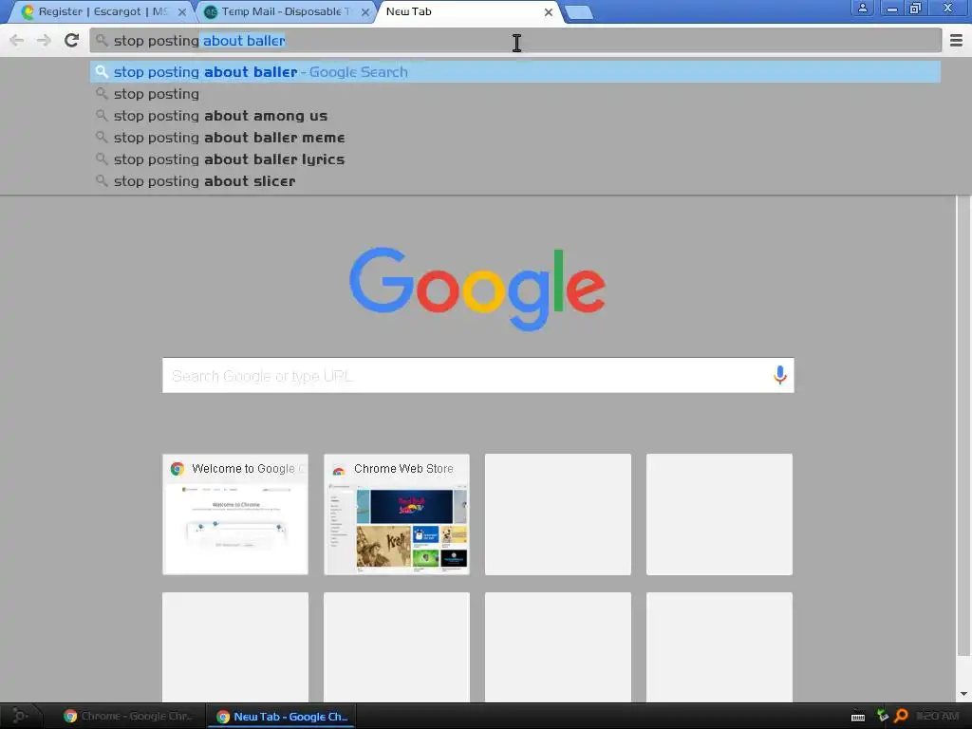Switch to 'Chrome - Google Chr...' taskbar window
972x729 pixels.
coord(128,716)
